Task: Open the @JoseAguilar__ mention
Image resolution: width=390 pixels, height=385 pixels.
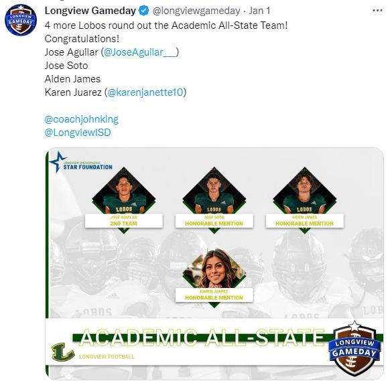Action: coord(141,52)
